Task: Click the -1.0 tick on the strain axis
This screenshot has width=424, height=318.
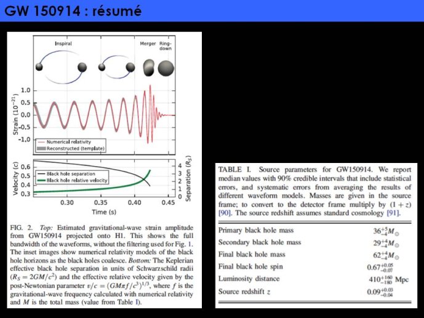Action: click(x=25, y=140)
